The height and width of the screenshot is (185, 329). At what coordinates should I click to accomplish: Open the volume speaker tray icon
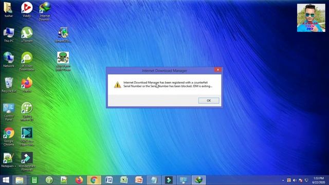point(295,180)
